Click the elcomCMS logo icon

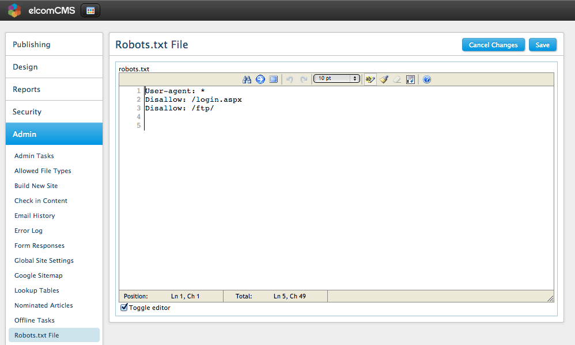click(x=14, y=10)
